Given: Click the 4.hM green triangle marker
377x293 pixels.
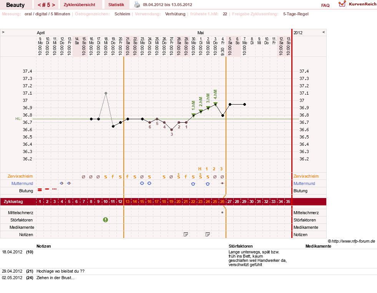Looking at the screenshot, I should coord(216,104).
